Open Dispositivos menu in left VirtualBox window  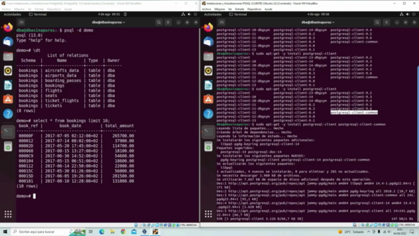(x=54, y=9)
